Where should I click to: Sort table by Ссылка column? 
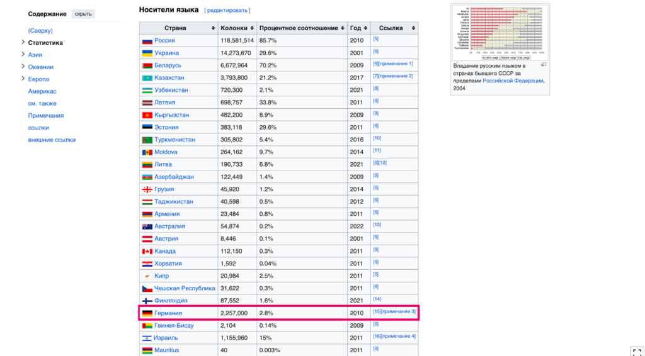(413, 28)
